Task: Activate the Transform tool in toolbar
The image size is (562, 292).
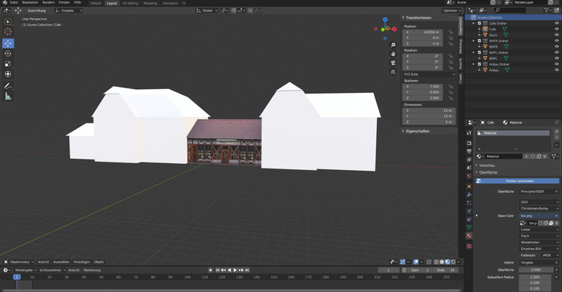Action: tap(8, 74)
